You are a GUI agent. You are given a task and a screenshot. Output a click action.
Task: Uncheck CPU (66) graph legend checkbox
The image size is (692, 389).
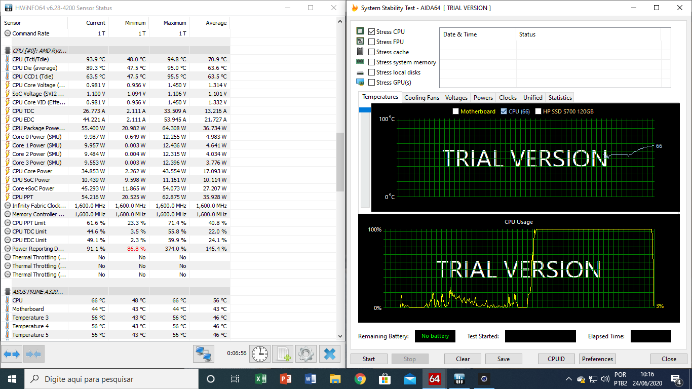(x=504, y=111)
